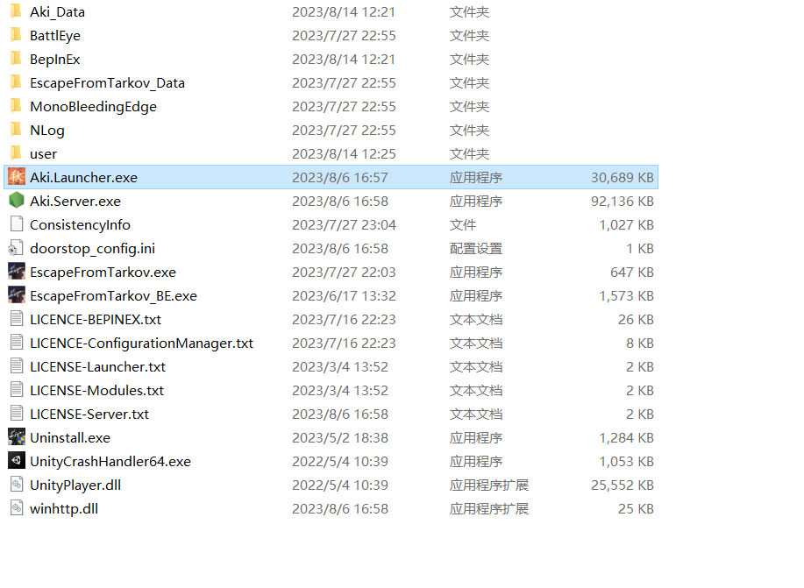Select the EscapeFromTarkov.exe game icon

click(x=16, y=272)
